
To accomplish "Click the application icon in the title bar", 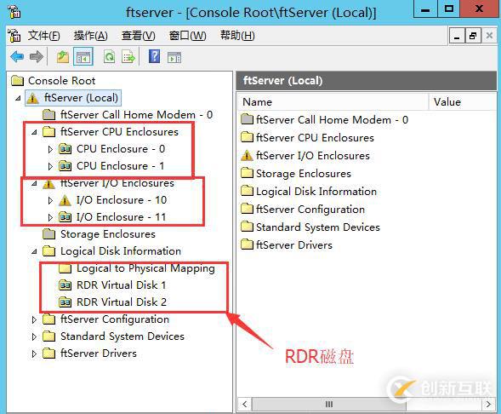I will click(14, 12).
